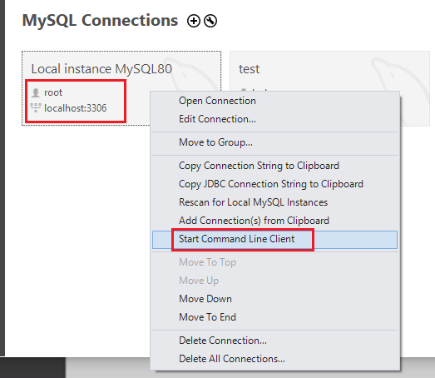Select the Local instance MySQL80 connection tile

(x=121, y=88)
